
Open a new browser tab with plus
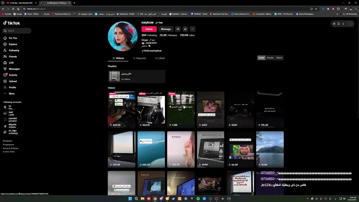74,3
